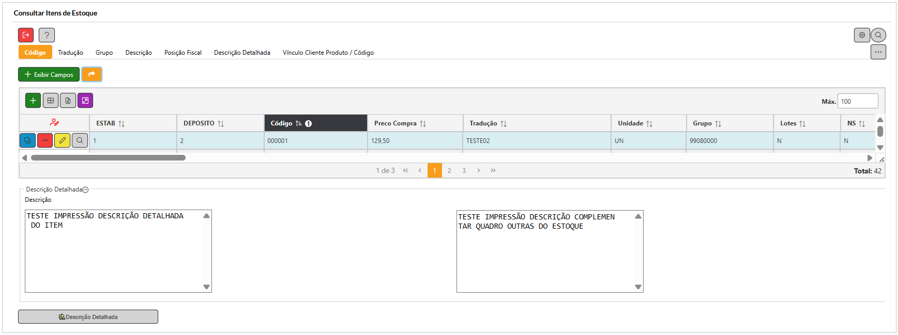Click the Exibir Campos button
Screen dimensions: 898x335
click(49, 75)
